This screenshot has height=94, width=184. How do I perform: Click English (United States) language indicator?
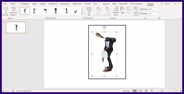point(24,91)
